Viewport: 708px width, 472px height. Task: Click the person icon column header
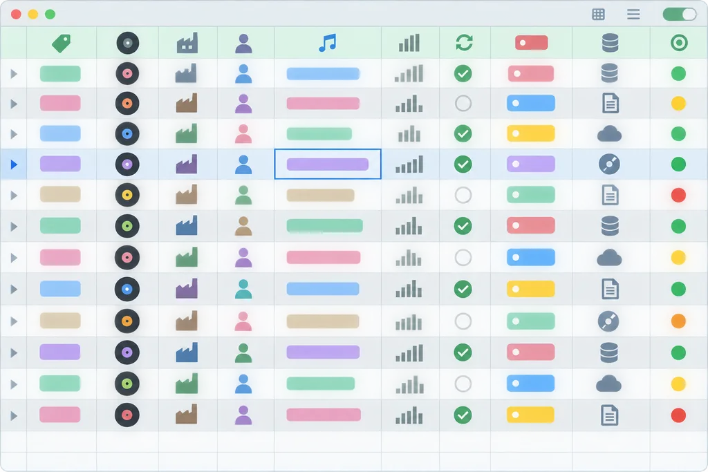click(244, 44)
